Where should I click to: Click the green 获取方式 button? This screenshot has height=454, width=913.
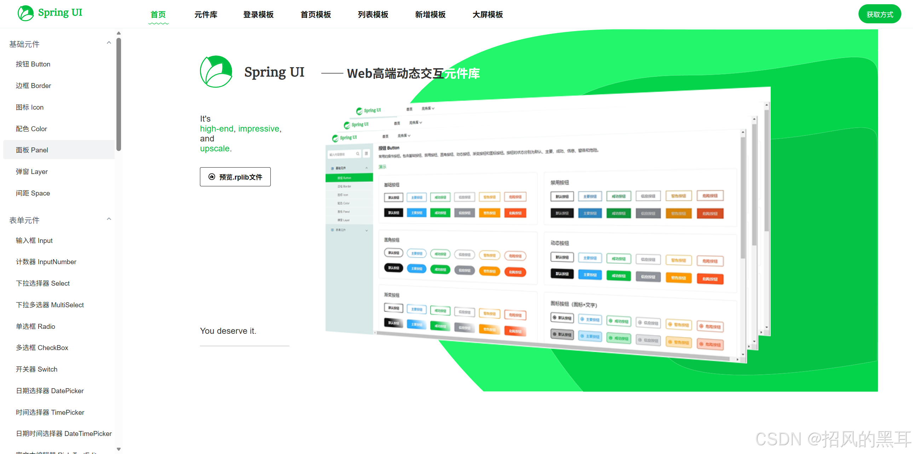click(x=879, y=14)
